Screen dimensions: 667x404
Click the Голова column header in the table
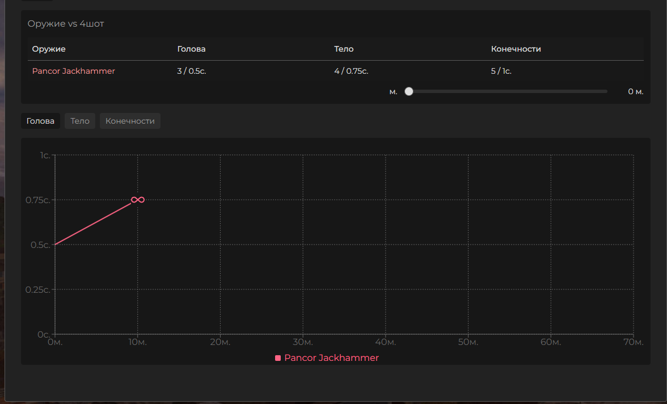pos(191,49)
